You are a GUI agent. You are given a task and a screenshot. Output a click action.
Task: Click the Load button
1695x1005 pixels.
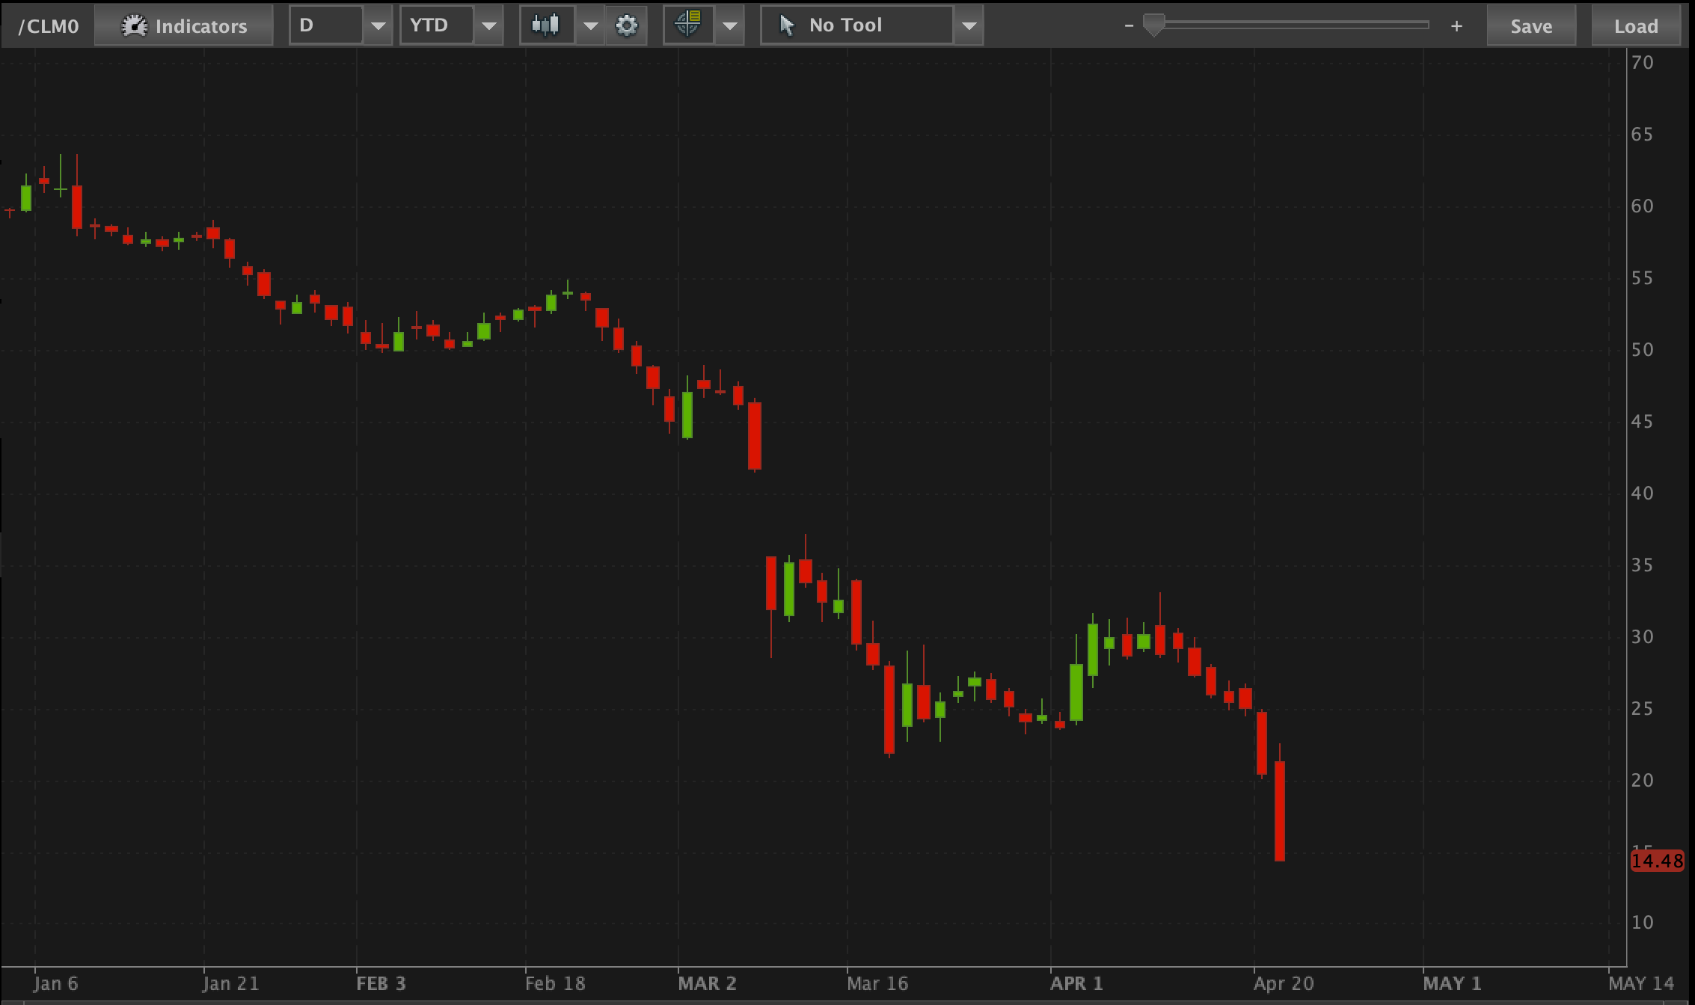click(x=1636, y=26)
